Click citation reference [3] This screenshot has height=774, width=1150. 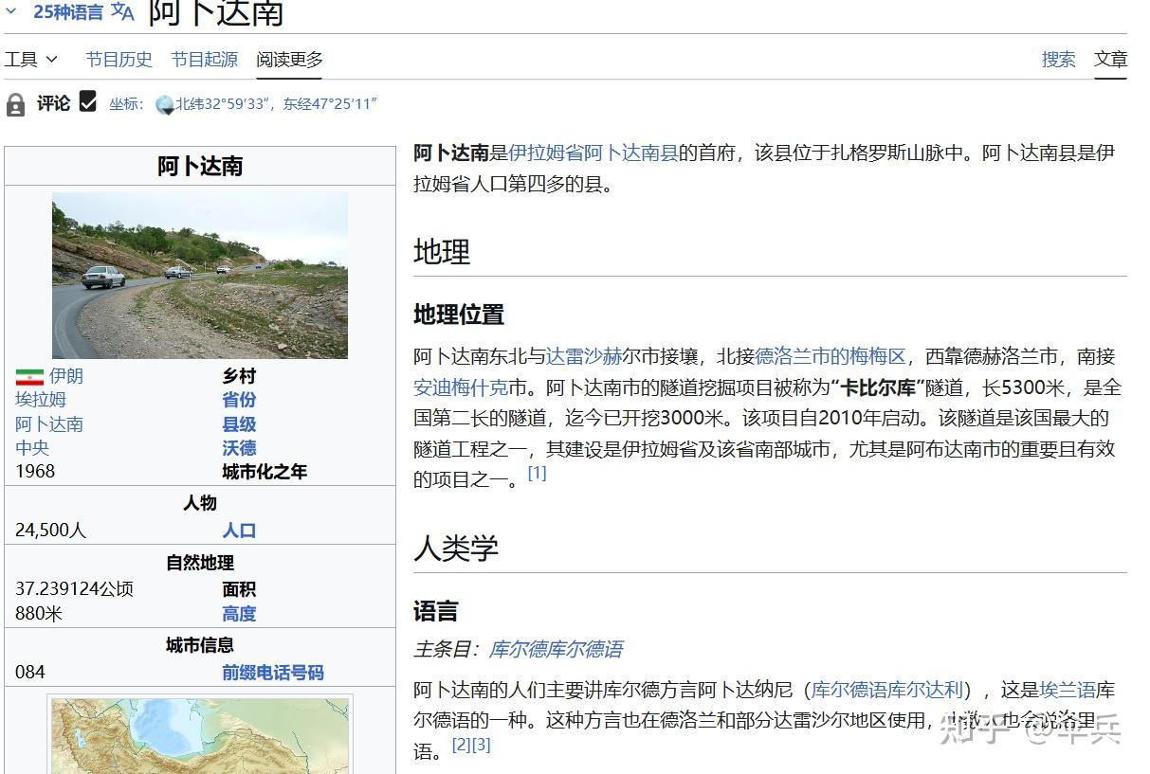[482, 745]
